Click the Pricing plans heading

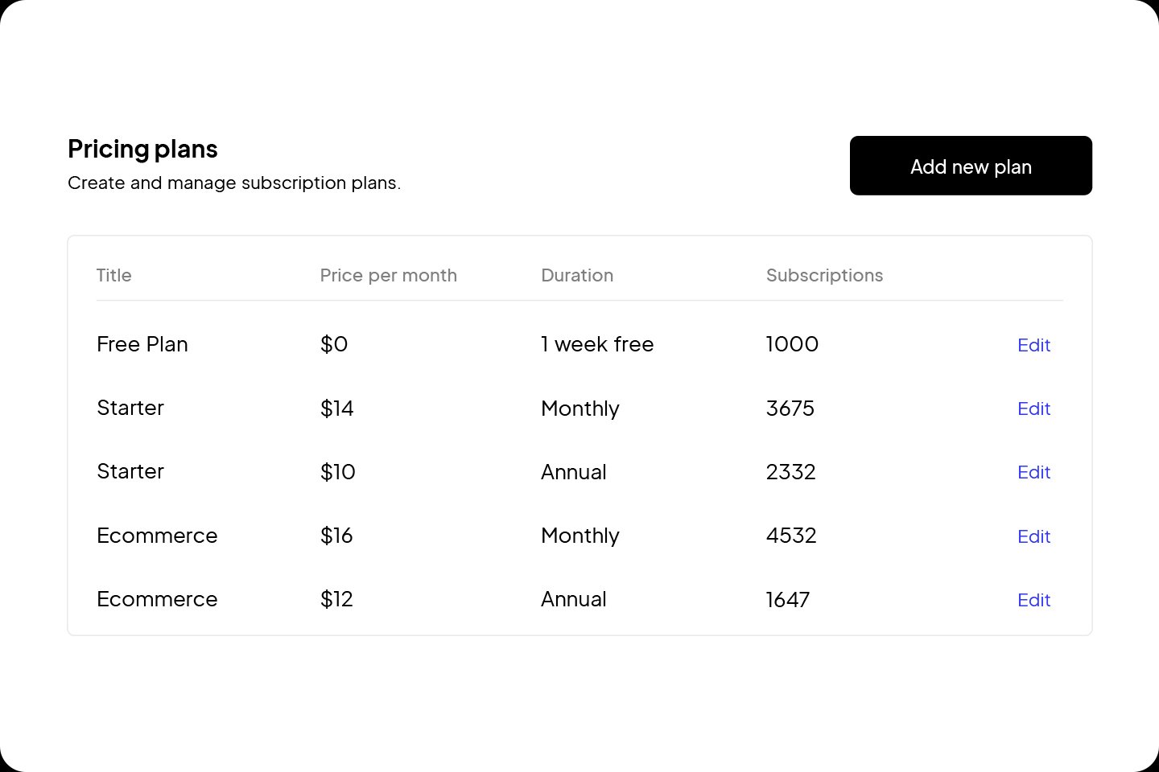tap(142, 149)
